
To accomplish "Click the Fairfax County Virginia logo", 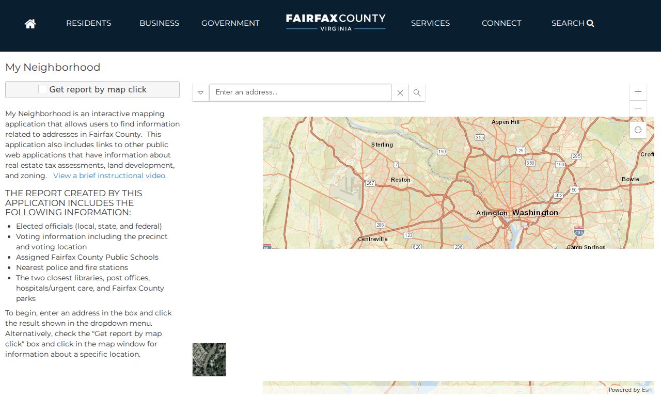I will click(336, 22).
